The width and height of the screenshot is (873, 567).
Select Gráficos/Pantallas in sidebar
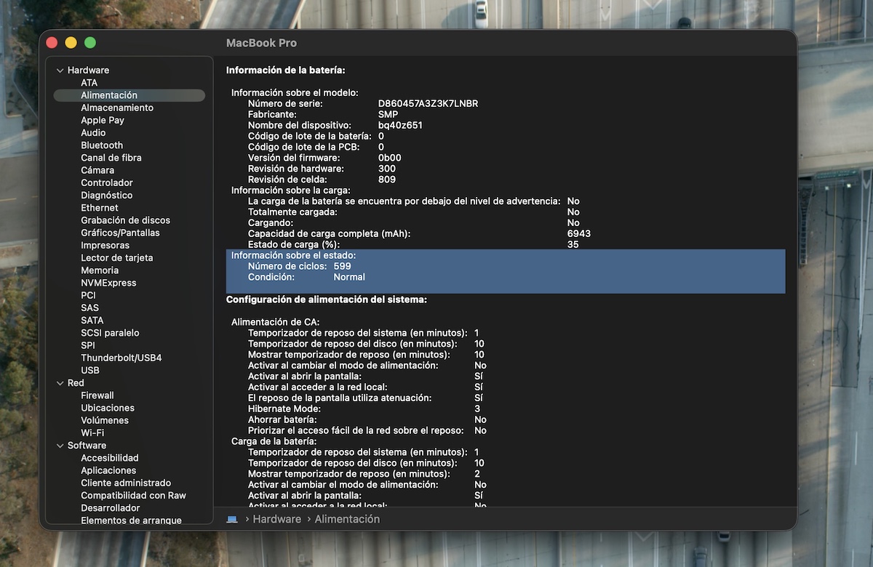coord(120,233)
